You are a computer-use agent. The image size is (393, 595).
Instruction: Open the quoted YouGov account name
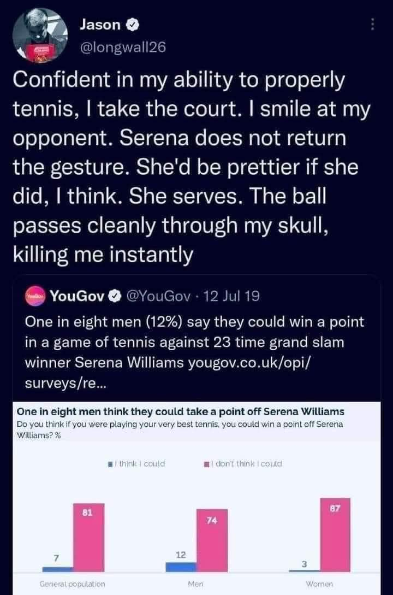coord(78,296)
